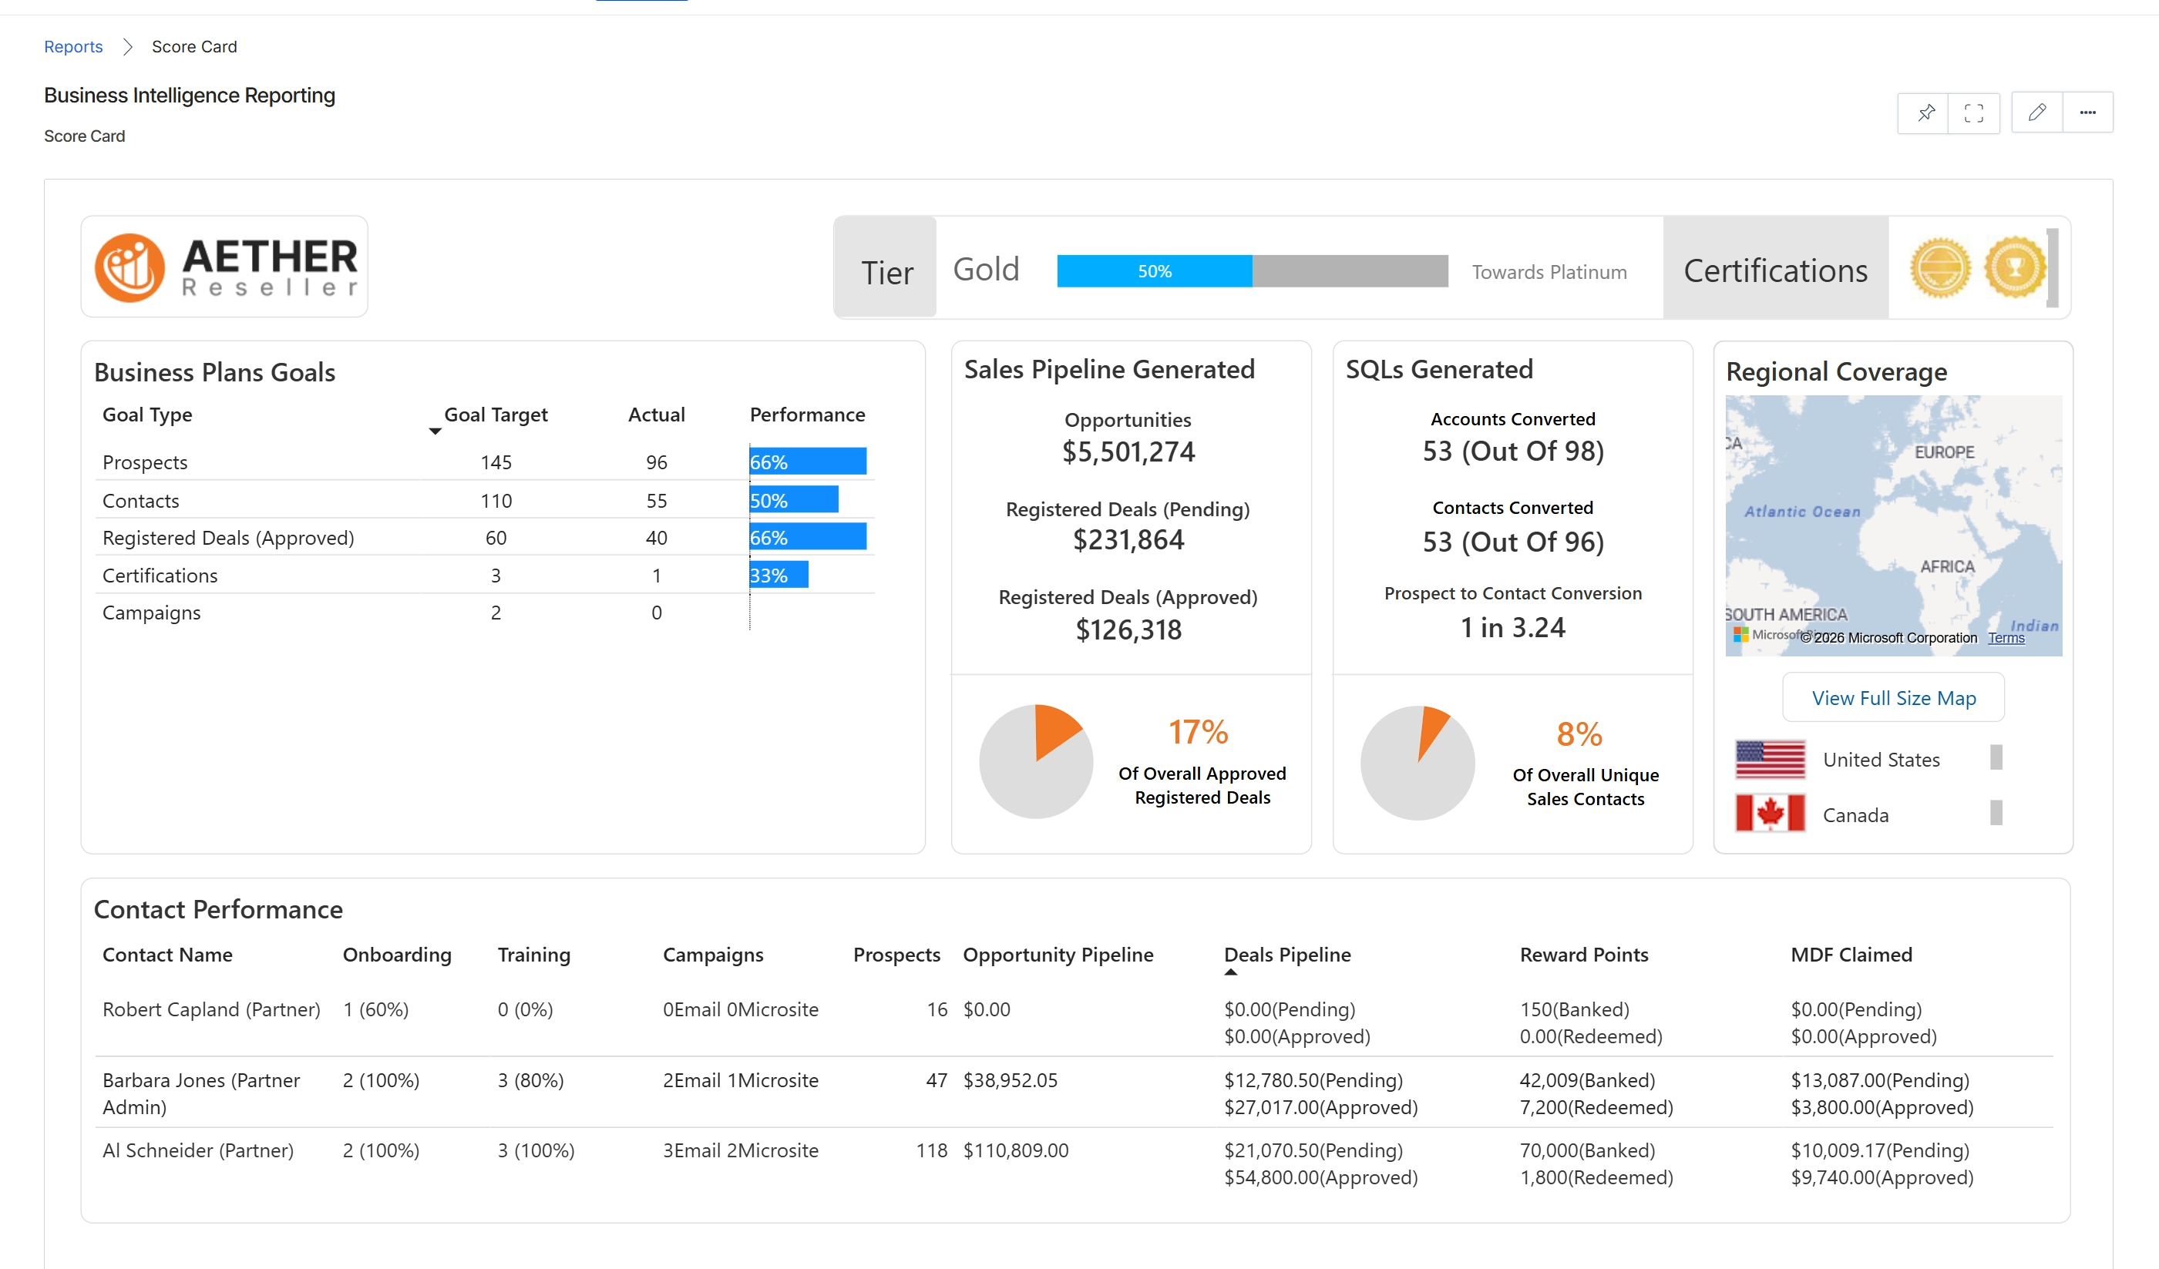Sort by Actual column header
The width and height of the screenshot is (2159, 1269).
click(656, 415)
